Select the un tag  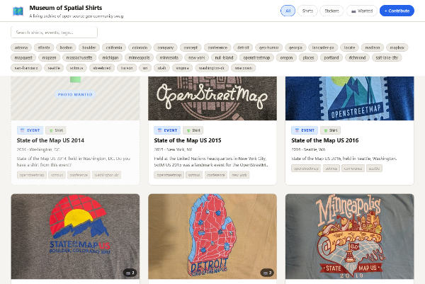(x=145, y=68)
